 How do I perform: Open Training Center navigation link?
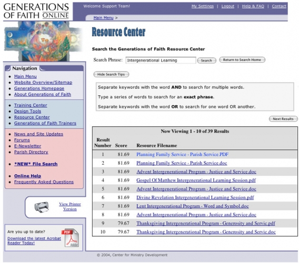coord(31,105)
